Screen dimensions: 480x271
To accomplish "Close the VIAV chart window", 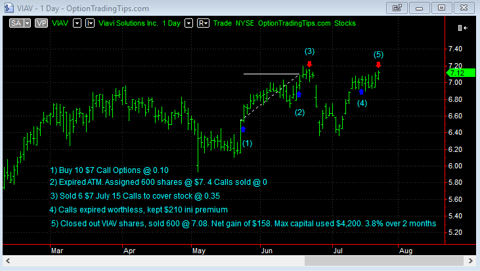I will [x=464, y=8].
